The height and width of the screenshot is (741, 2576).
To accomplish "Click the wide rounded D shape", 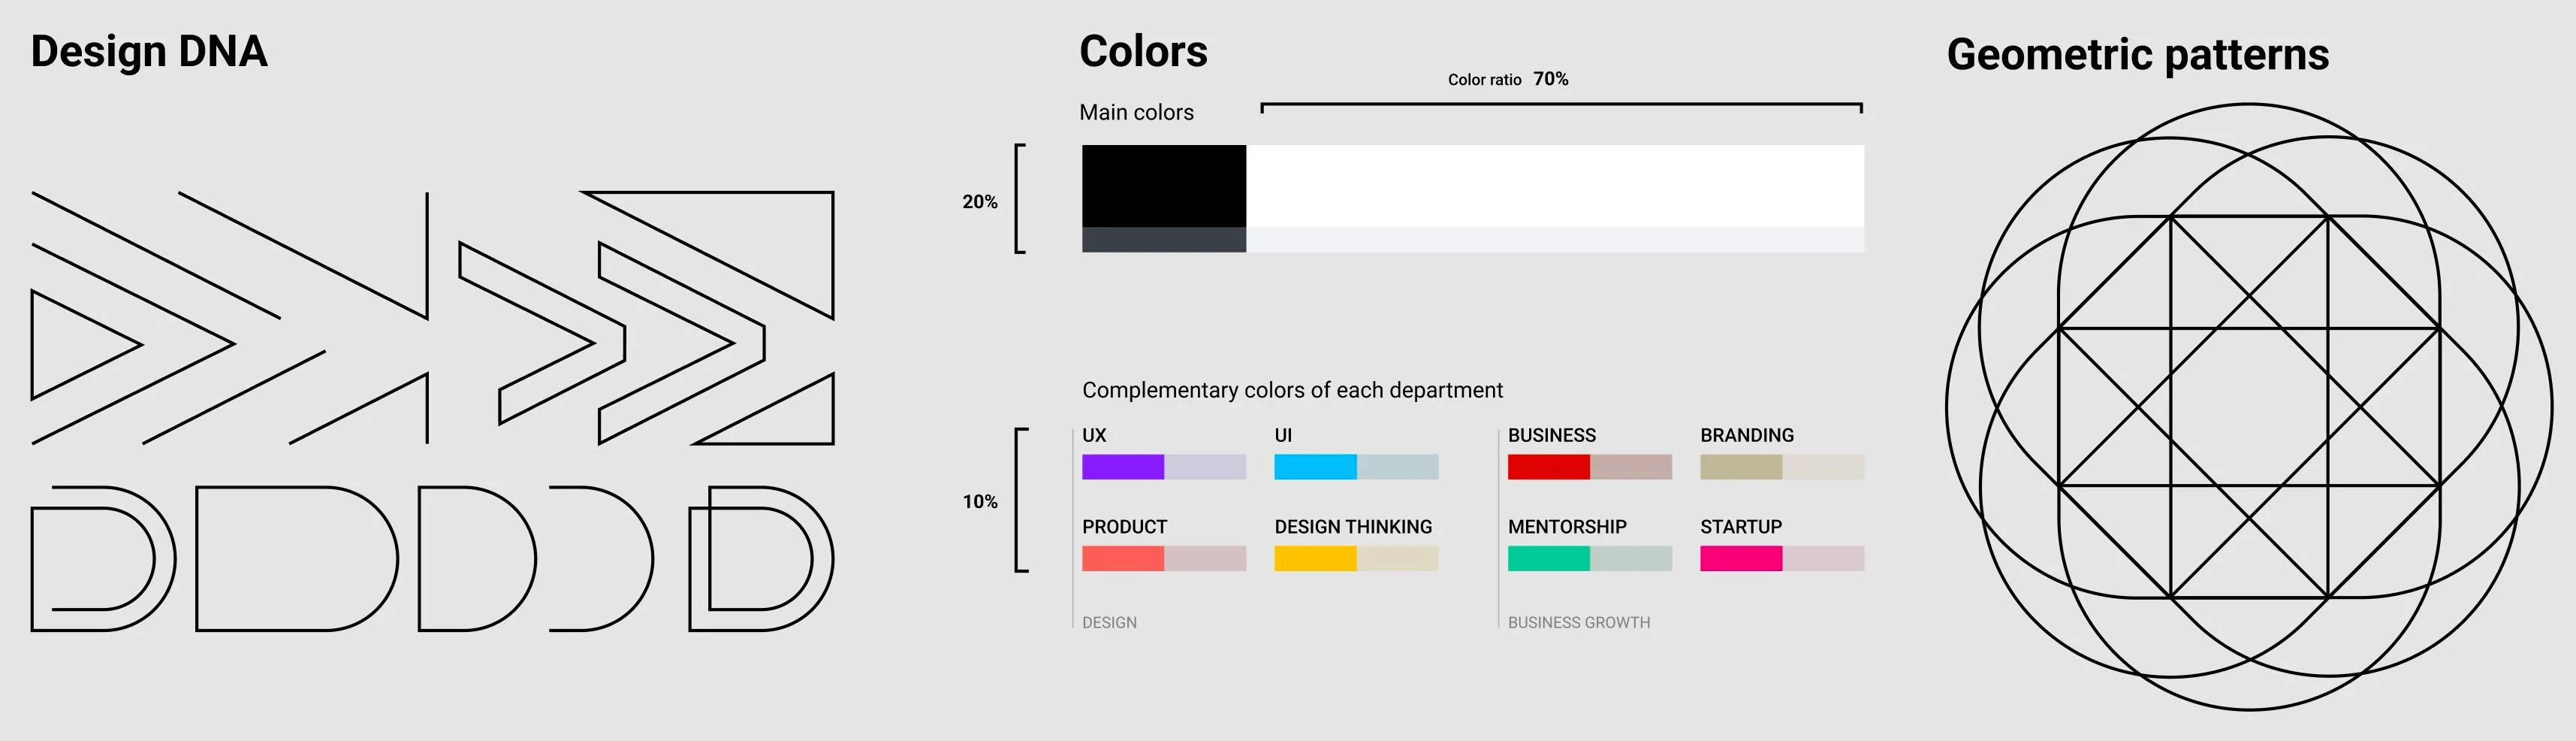I will [297, 559].
